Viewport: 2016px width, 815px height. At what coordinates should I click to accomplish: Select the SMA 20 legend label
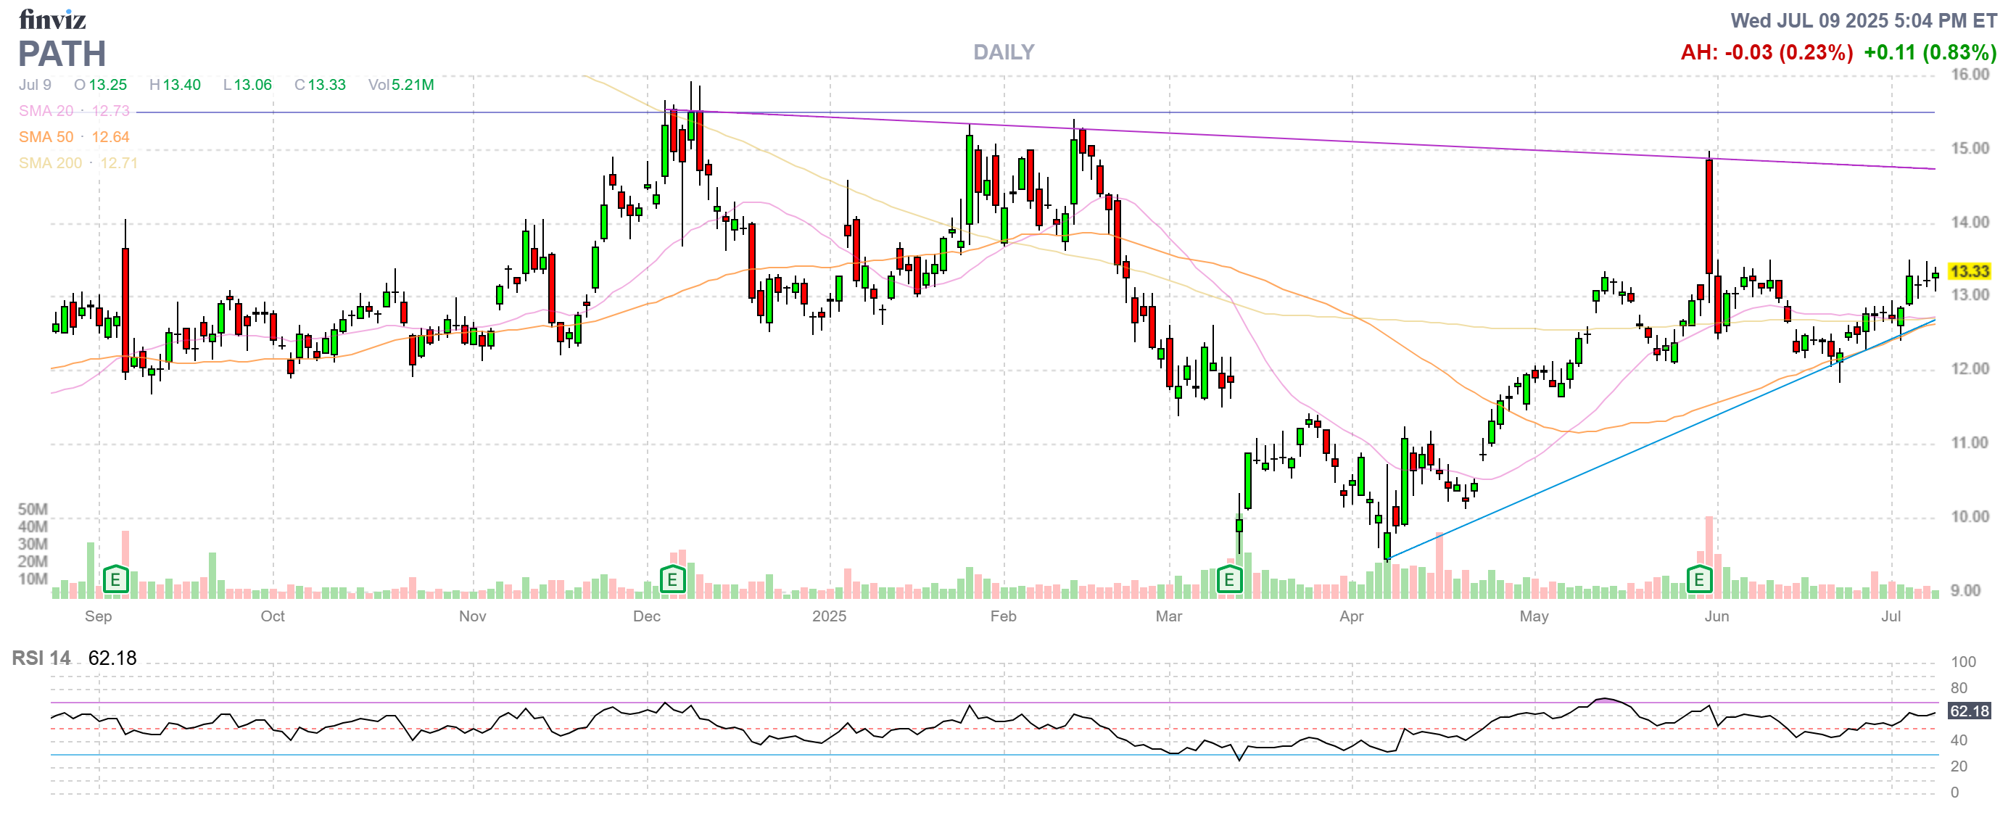point(46,111)
